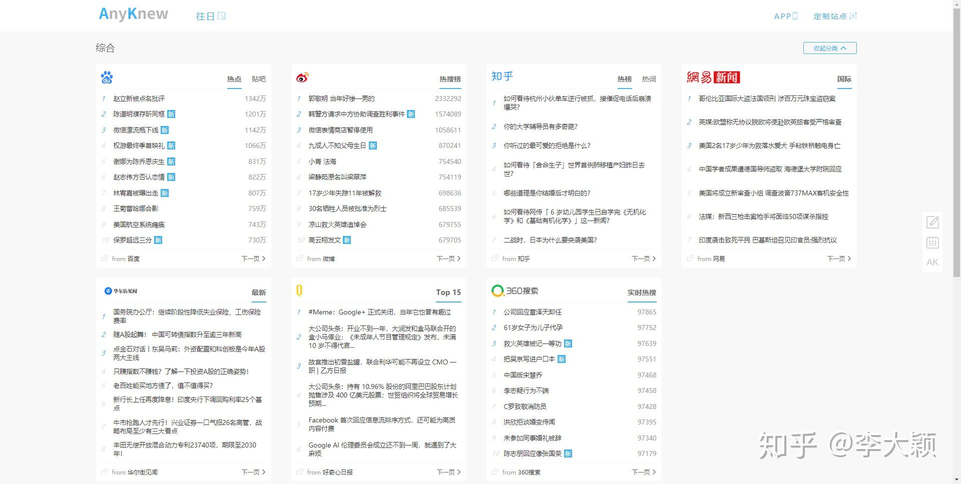
Task: Click the 华尔街见闻 logo
Action: (x=121, y=291)
